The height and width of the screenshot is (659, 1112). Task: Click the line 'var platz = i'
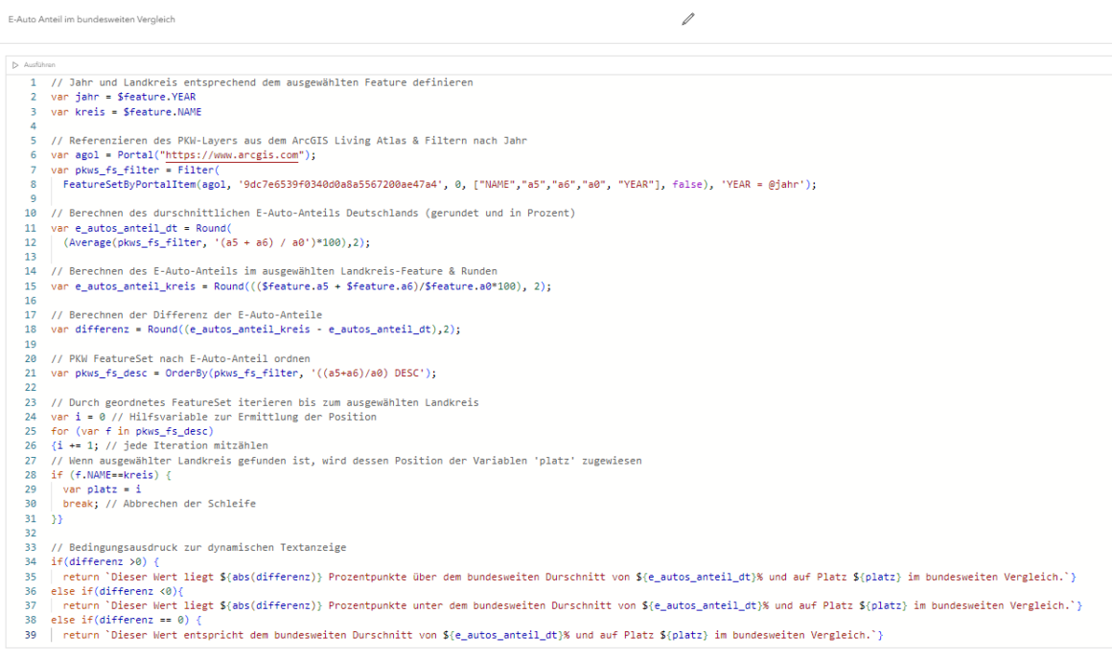103,489
